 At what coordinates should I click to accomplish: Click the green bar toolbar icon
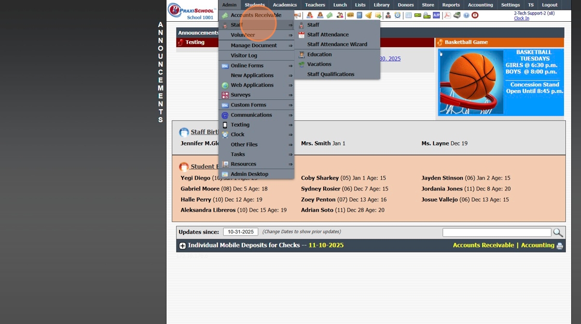pos(418,15)
